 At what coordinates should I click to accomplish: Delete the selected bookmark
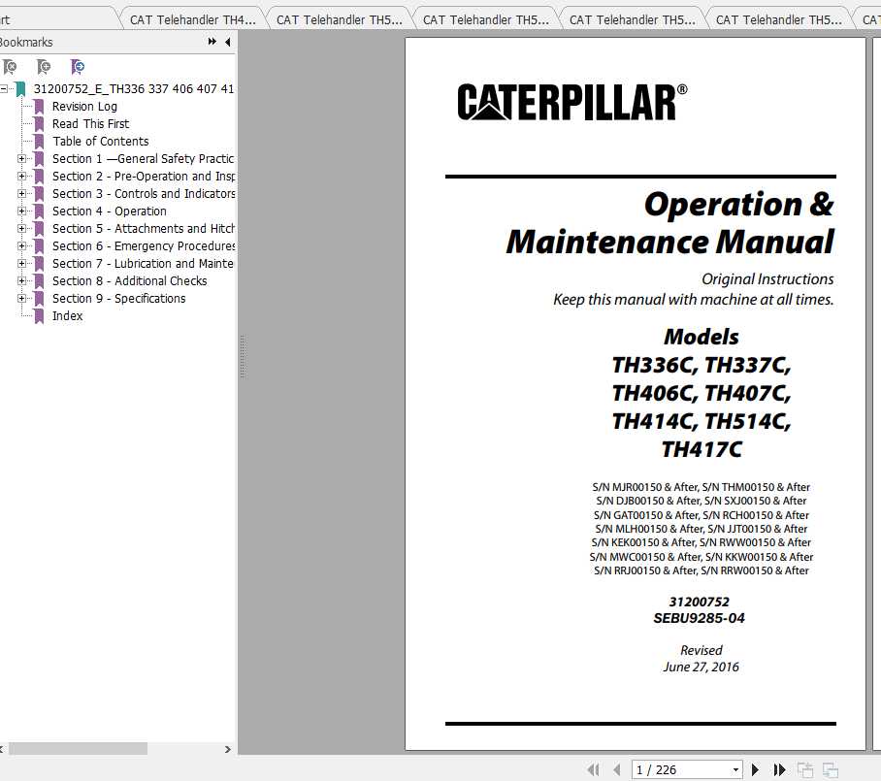point(11,66)
